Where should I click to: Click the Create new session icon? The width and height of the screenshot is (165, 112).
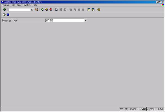pyautogui.click(x=89, y=10)
